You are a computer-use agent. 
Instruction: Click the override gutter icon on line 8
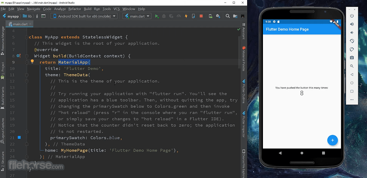pos(19,56)
